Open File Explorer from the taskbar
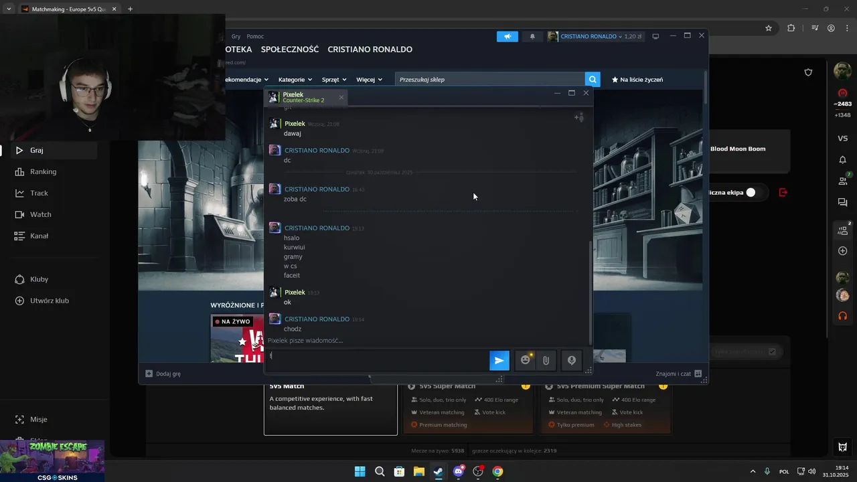The width and height of the screenshot is (857, 482). (418, 471)
